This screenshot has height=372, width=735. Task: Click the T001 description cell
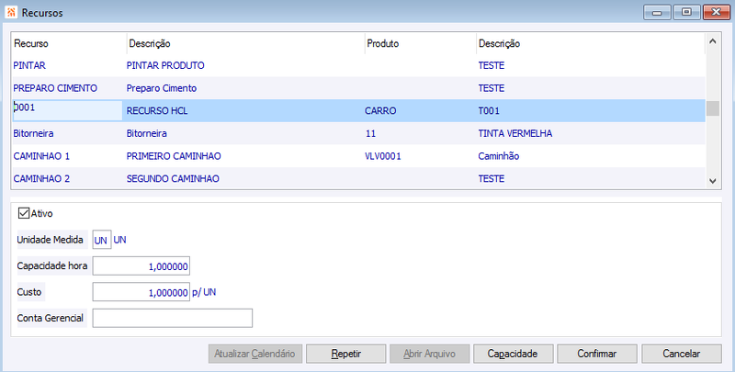coord(489,111)
